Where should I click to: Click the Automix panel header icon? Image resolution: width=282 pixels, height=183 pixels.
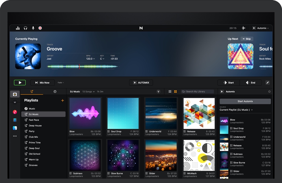click(x=222, y=92)
